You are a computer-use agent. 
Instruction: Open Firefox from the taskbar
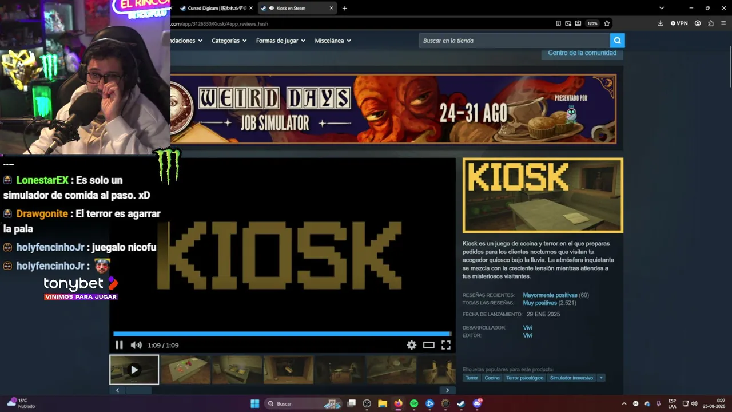[399, 403]
